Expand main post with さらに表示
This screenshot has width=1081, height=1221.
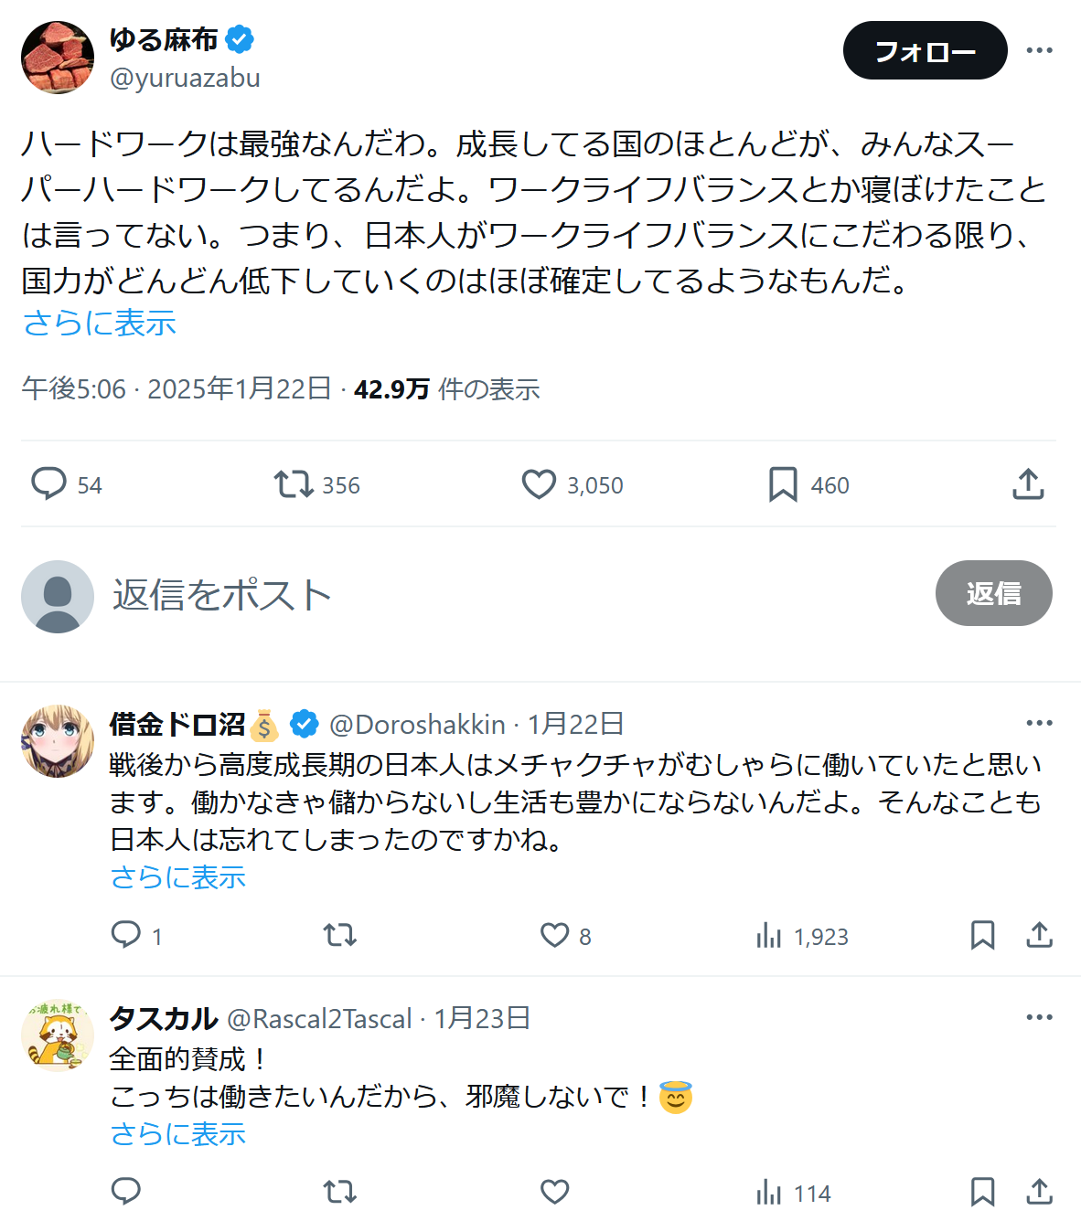[x=100, y=323]
